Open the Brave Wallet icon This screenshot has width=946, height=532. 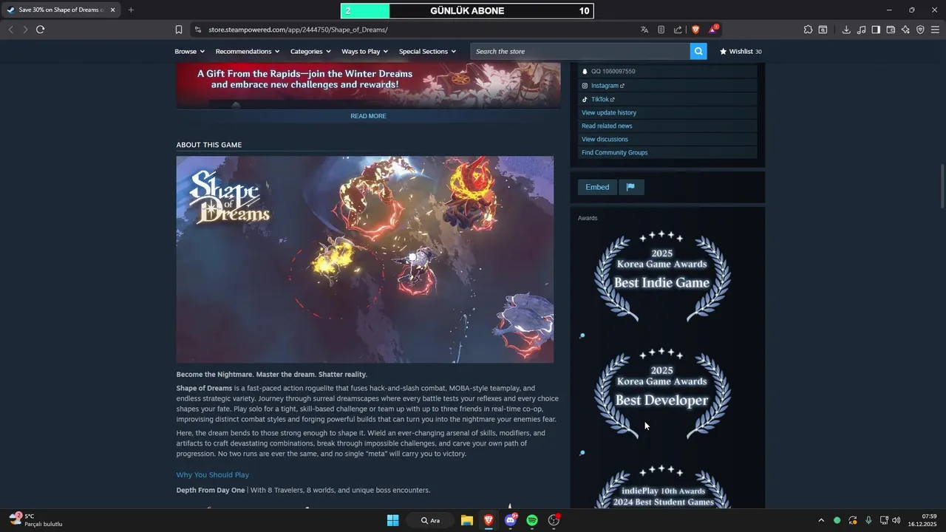pos(891,30)
